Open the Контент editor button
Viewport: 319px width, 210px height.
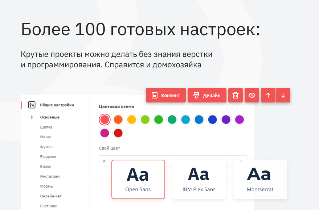(166, 95)
